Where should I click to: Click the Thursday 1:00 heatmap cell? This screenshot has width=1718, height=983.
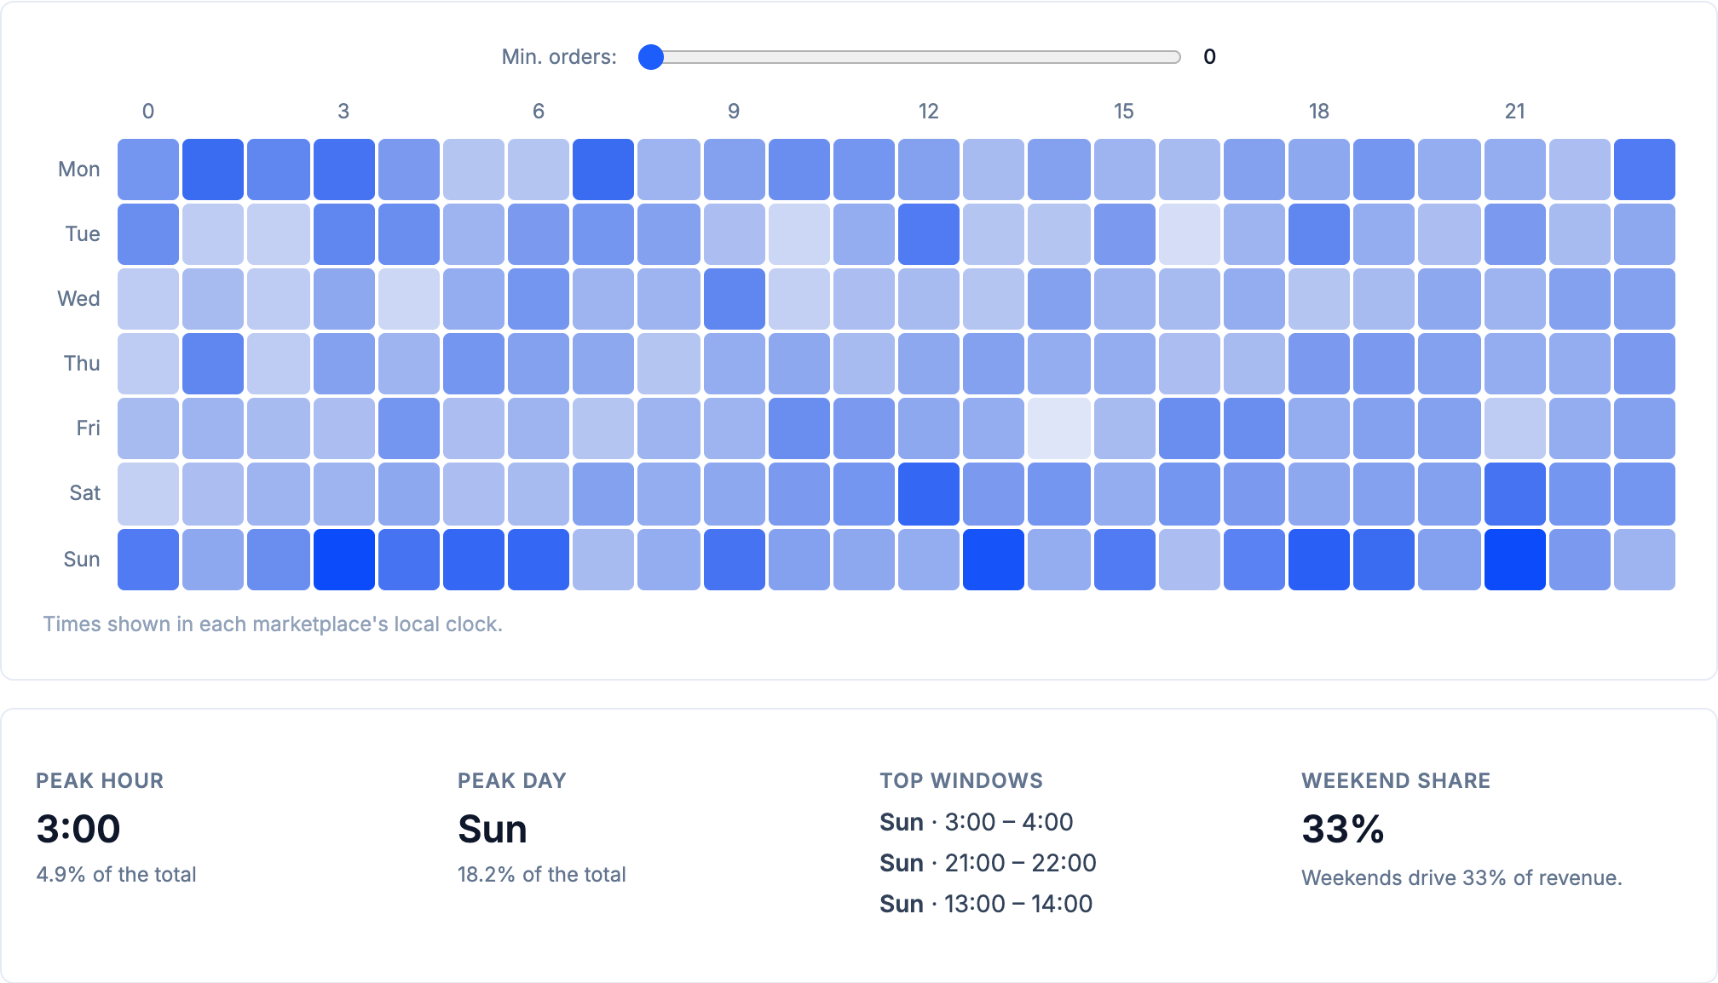213,364
